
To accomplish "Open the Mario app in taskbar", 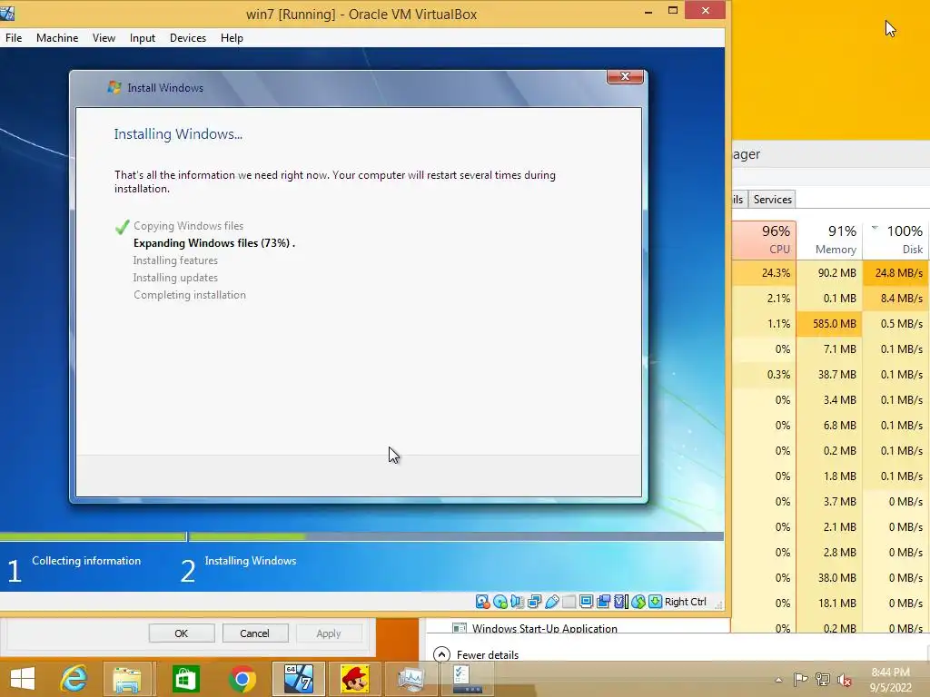I will point(355,679).
